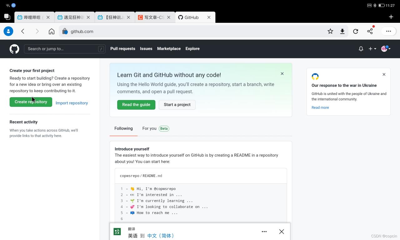Close the 遇见狂神 tab
This screenshot has width=400, height=240.
88,17
